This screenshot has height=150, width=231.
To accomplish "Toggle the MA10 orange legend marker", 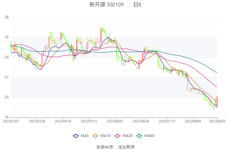I will point(95,136).
